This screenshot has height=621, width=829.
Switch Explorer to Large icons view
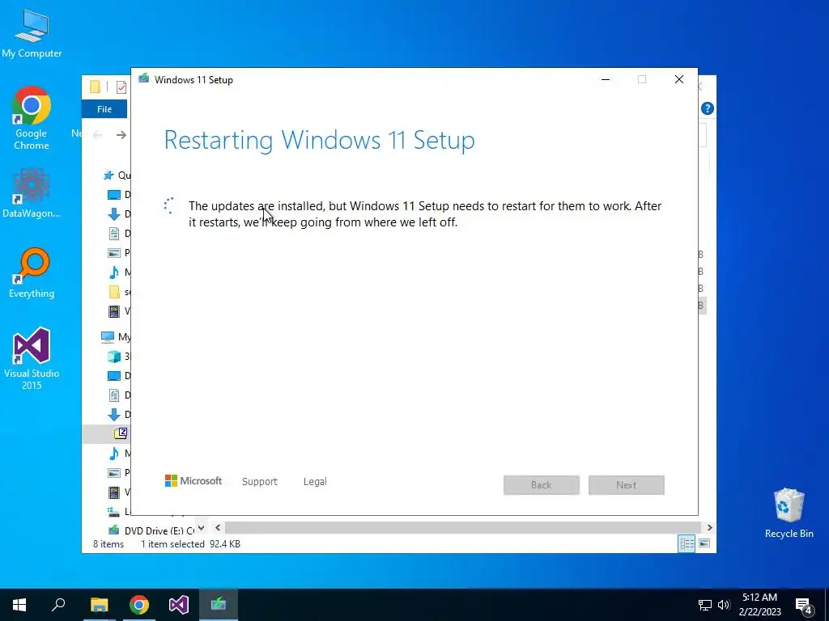tap(704, 543)
